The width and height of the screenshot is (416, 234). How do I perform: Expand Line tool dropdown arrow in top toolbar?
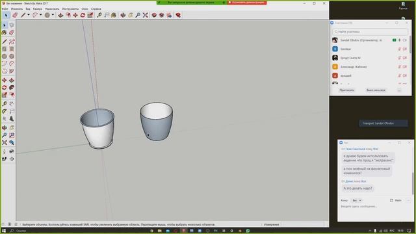coord(29,15)
